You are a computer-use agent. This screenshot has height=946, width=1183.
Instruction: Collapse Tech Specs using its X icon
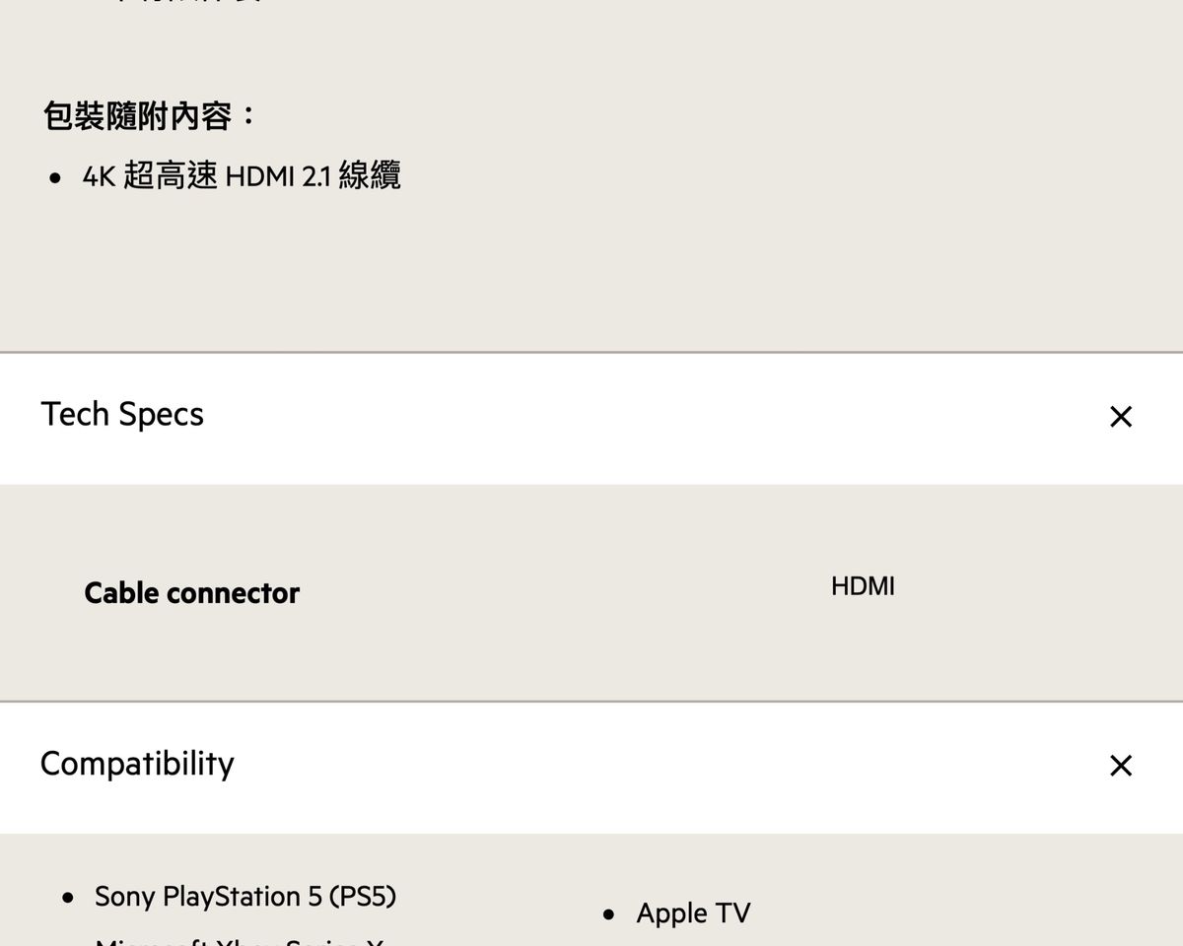point(1120,417)
